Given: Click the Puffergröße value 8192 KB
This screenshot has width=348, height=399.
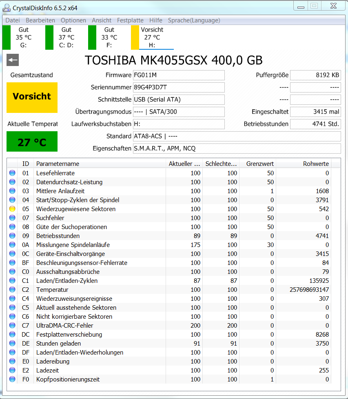Looking at the screenshot, I should 316,75.
